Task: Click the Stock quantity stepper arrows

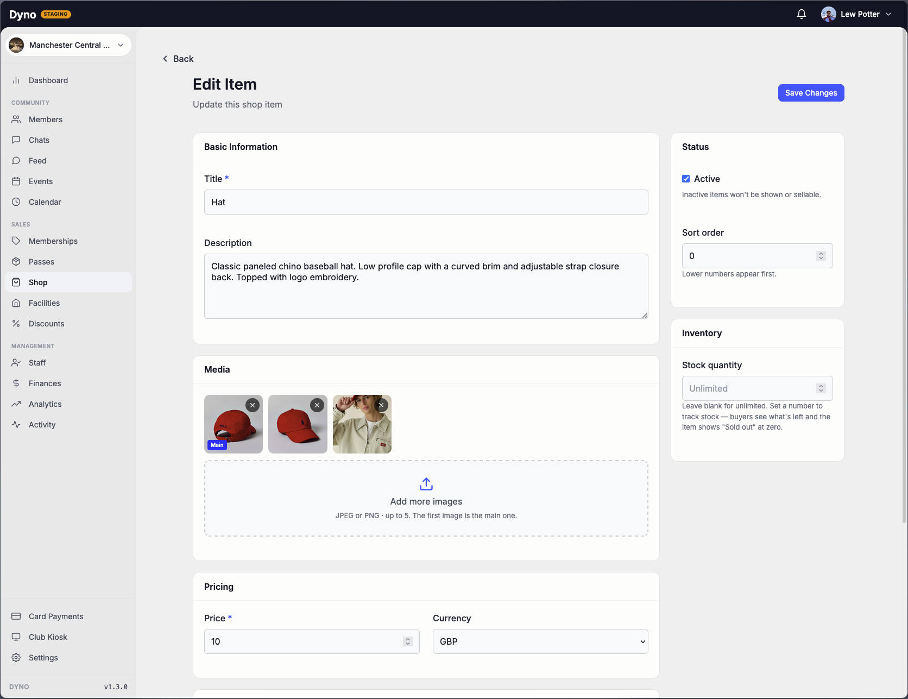Action: point(821,388)
